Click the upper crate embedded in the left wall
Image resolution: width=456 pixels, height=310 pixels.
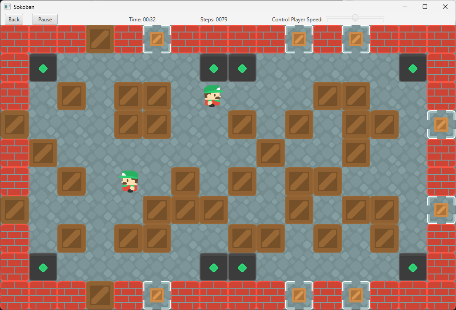(15, 125)
